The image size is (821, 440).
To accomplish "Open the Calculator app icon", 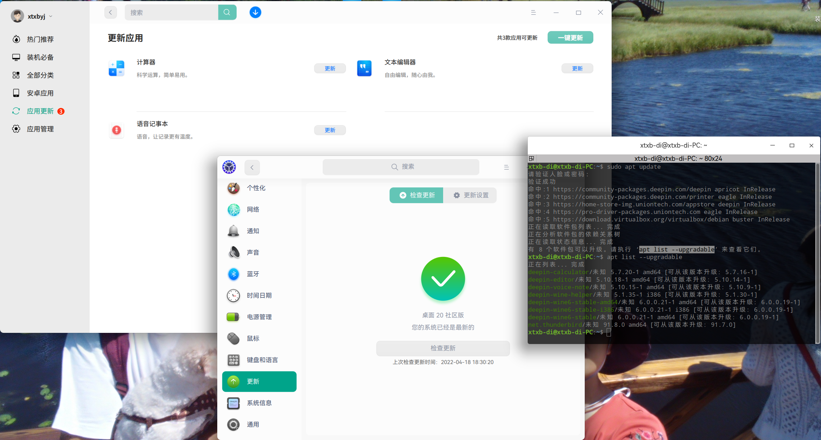I will pyautogui.click(x=117, y=68).
